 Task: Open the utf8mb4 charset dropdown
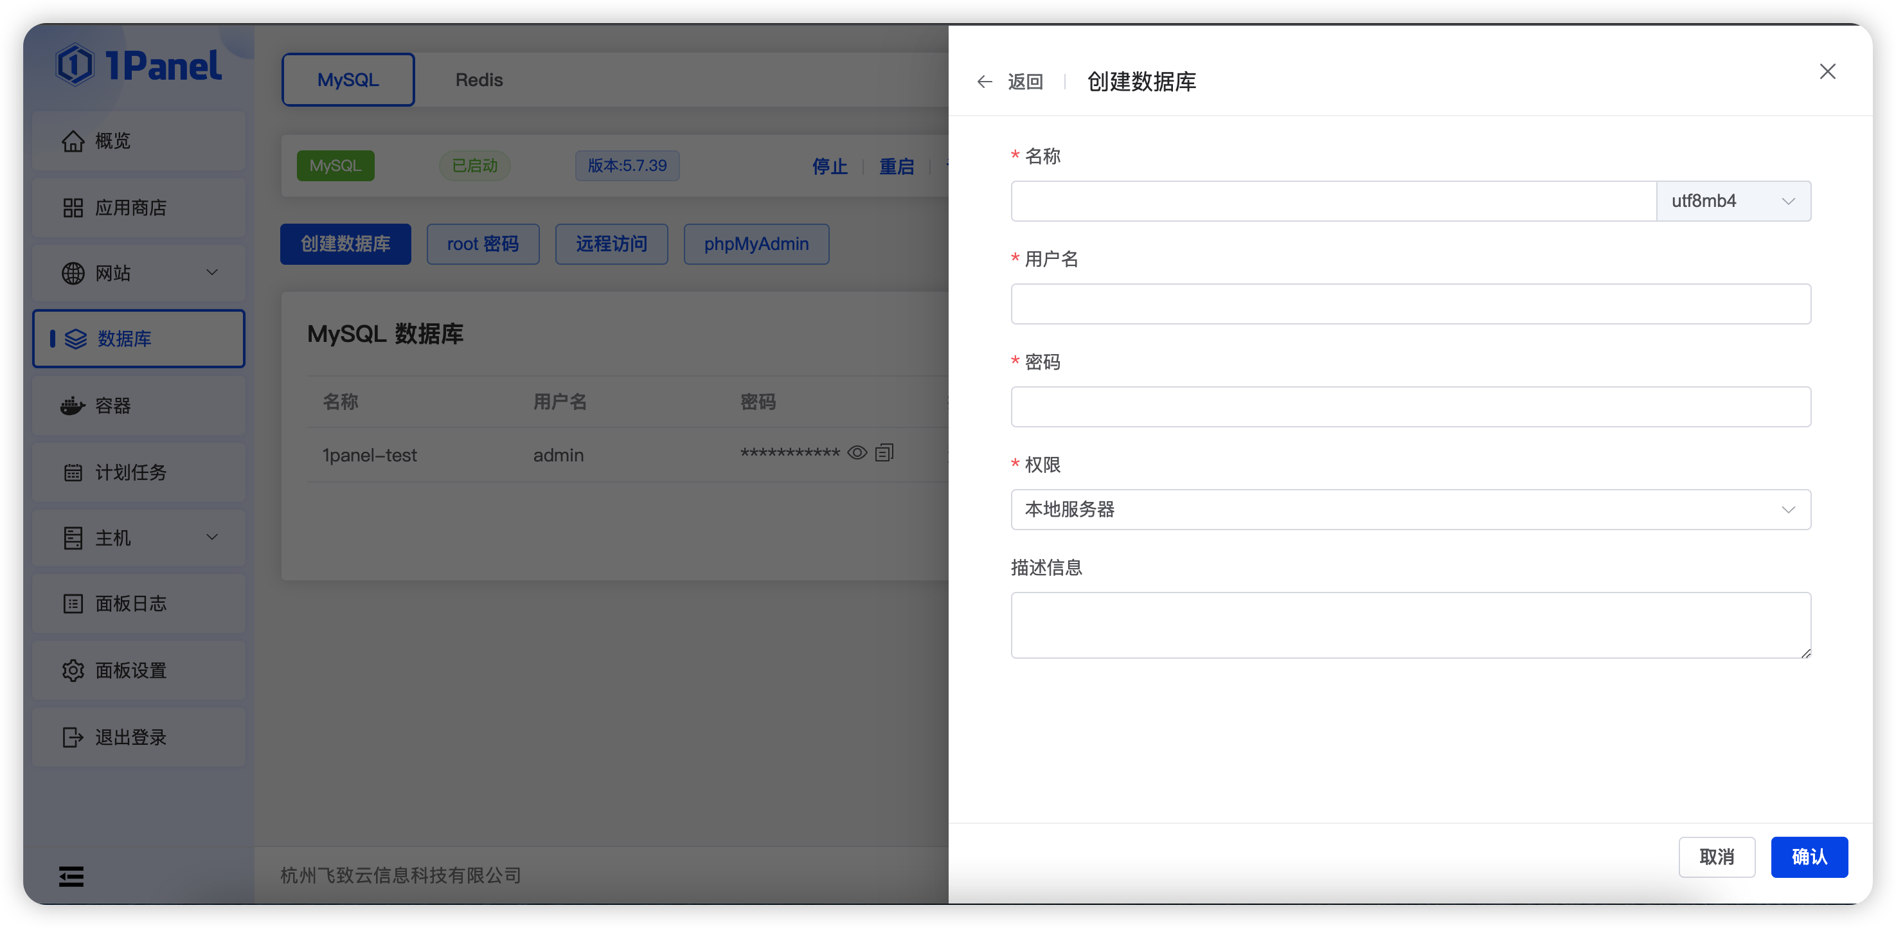click(1734, 200)
